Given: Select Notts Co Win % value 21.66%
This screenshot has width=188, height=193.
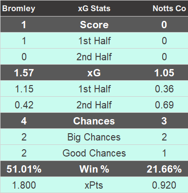Looking at the screenshot, I should 164,169.
